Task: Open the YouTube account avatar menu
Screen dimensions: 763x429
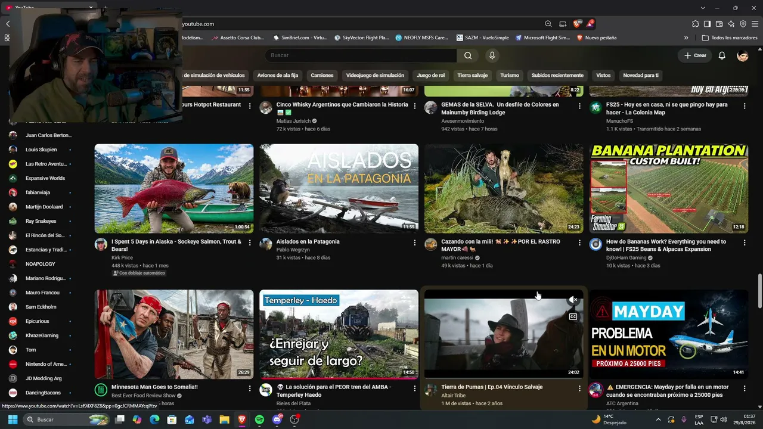Action: (743, 55)
